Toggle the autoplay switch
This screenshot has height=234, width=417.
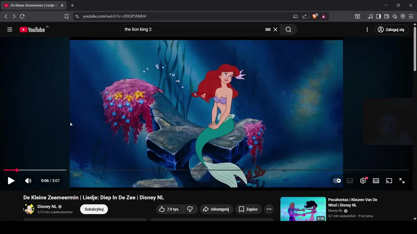(x=337, y=181)
